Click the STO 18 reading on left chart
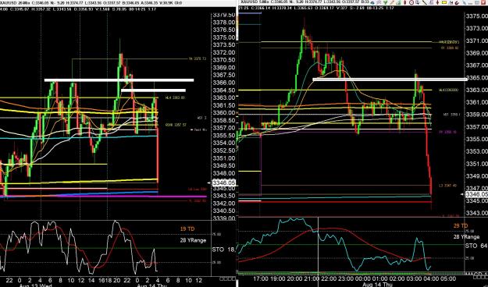This screenshot has width=488, height=287. pos(224,250)
